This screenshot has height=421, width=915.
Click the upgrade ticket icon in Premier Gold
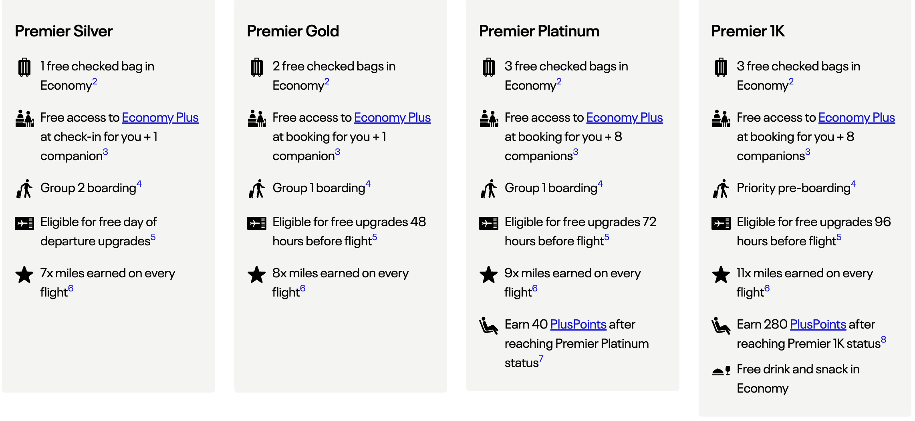click(x=257, y=223)
